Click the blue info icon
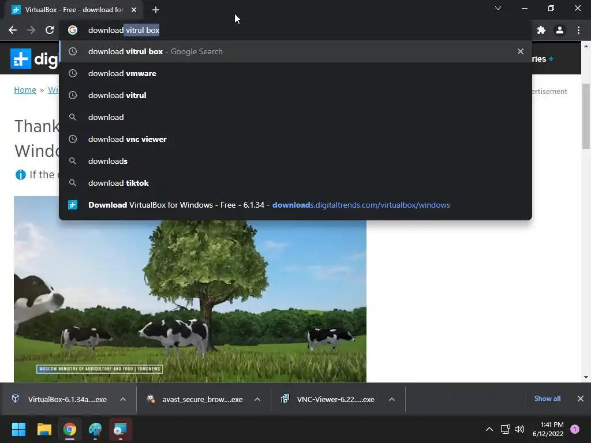591x443 pixels. (x=20, y=175)
